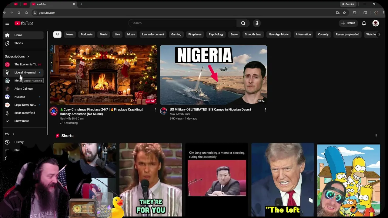Open the Gemini button in the browser
Image resolution: width=388 pixels, height=218 pixels.
click(348, 4)
